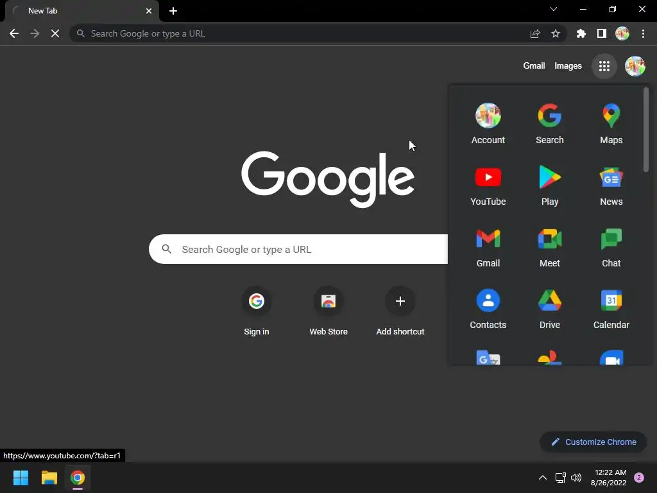Open the tab search dropdown chevron
Viewport: 657px width, 493px height.
(554, 9)
